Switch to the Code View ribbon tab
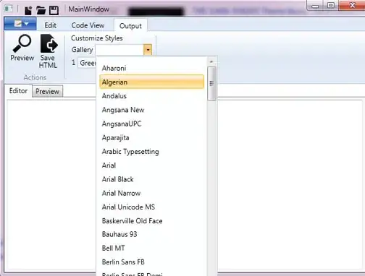Screen dimensions: 365x276 (x=88, y=25)
